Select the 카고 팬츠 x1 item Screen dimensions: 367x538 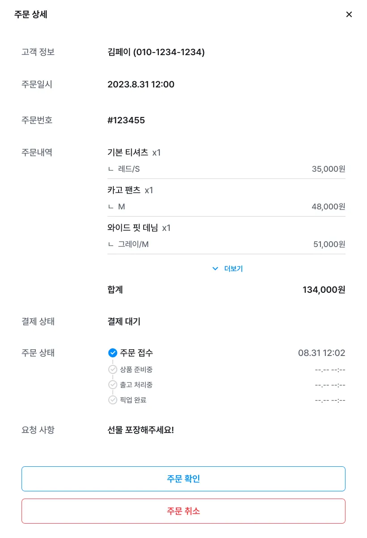pyautogui.click(x=130, y=190)
